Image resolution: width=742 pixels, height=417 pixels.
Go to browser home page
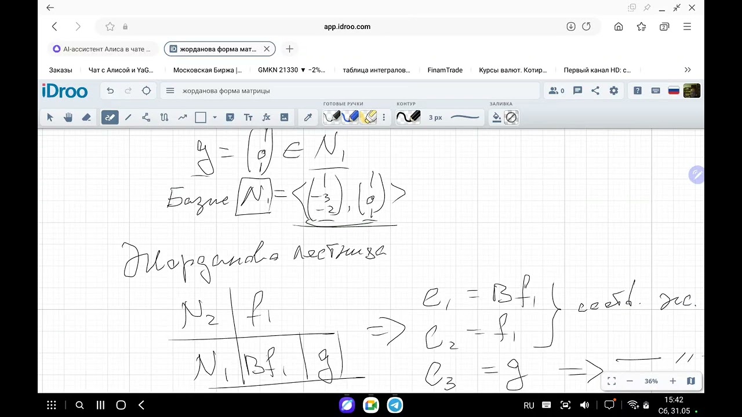coord(619,27)
